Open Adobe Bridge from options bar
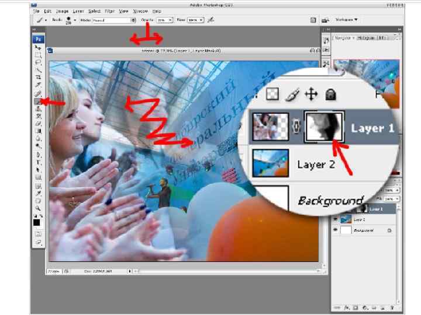 click(x=326, y=20)
